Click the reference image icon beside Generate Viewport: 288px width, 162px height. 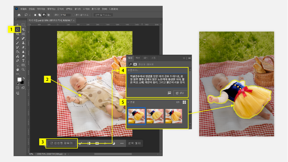point(169,93)
